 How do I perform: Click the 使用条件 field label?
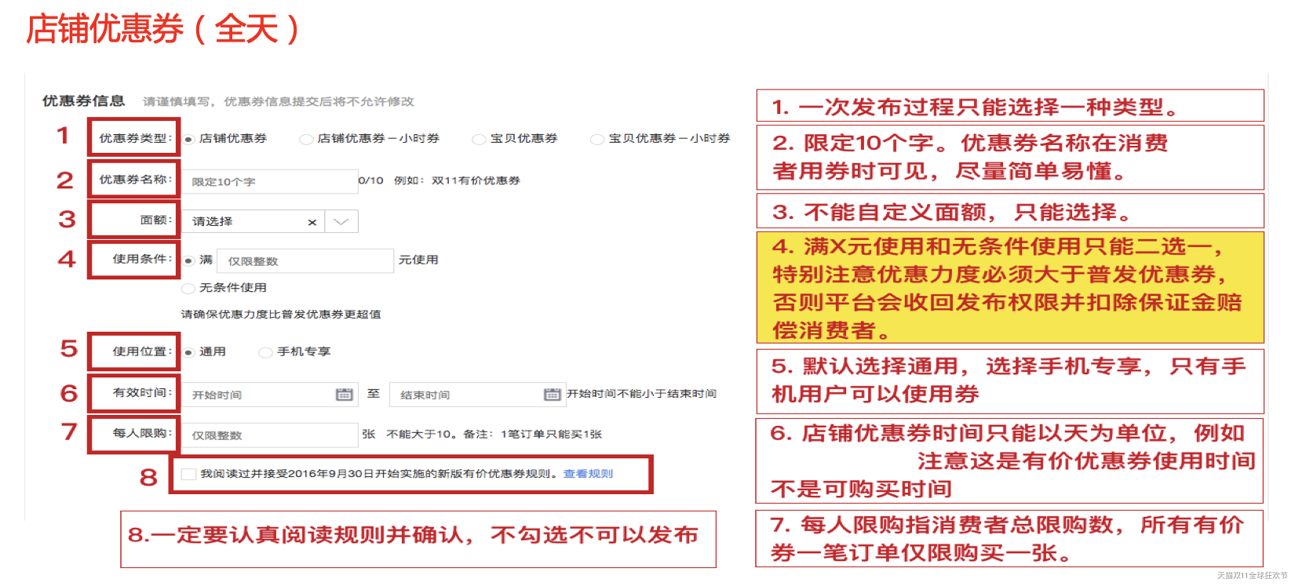click(x=142, y=259)
